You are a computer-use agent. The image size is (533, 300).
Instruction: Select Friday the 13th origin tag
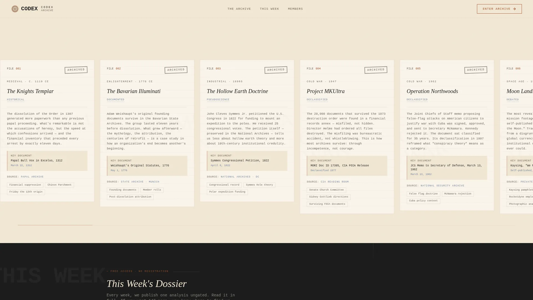coord(26,192)
